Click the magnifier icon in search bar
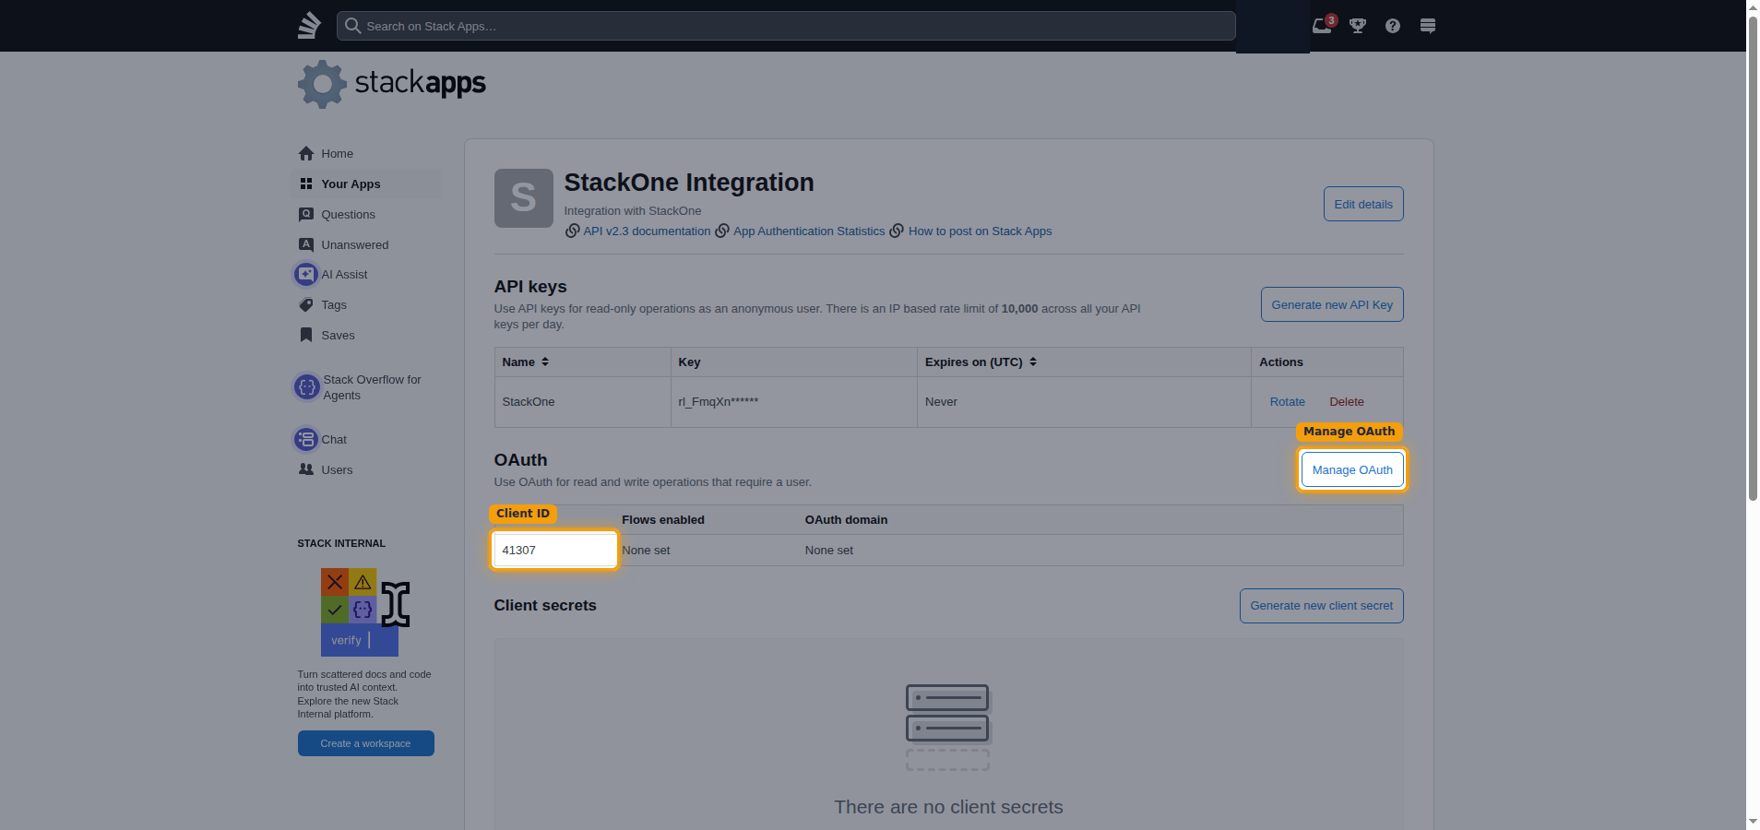 [352, 26]
